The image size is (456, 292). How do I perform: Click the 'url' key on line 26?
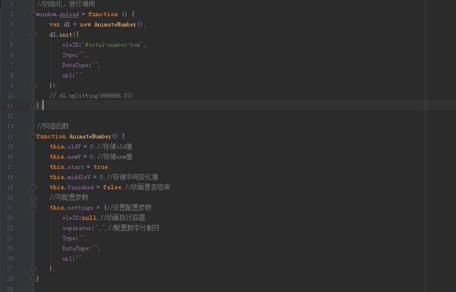(67, 258)
